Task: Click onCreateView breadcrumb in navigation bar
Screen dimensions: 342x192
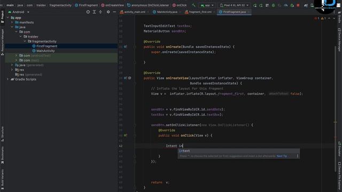Action: 113,5
